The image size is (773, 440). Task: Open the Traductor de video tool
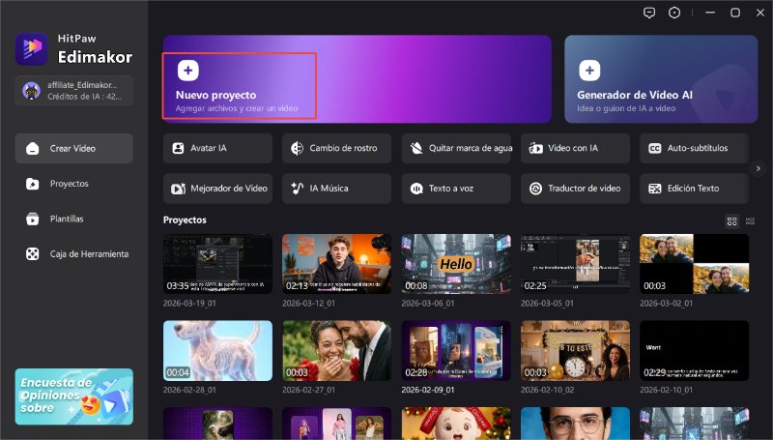click(x=576, y=188)
